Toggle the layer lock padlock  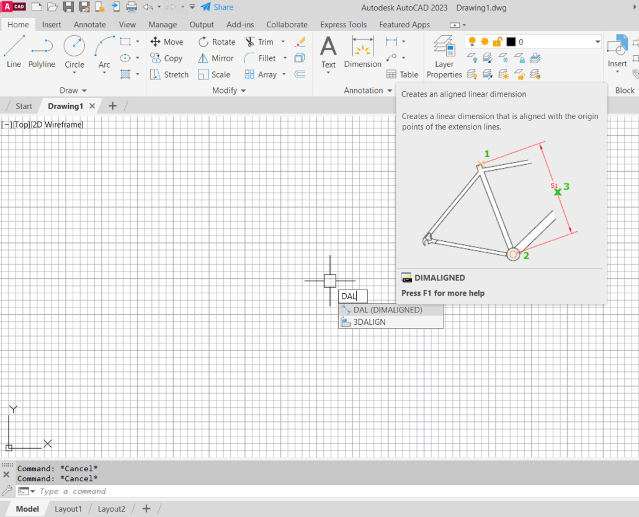497,42
